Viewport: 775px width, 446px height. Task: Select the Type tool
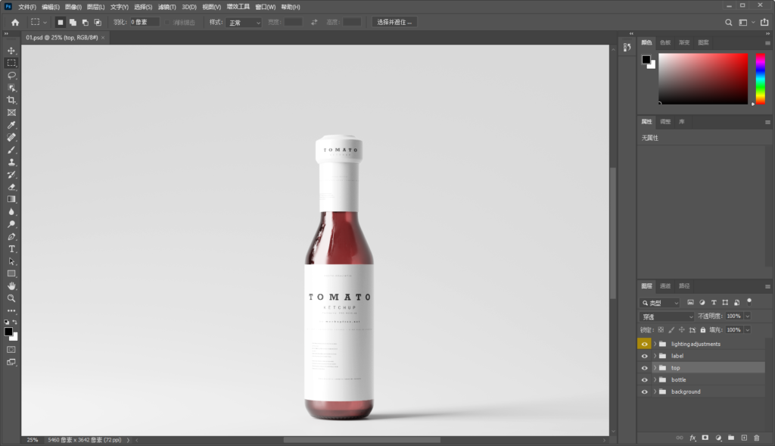[11, 248]
